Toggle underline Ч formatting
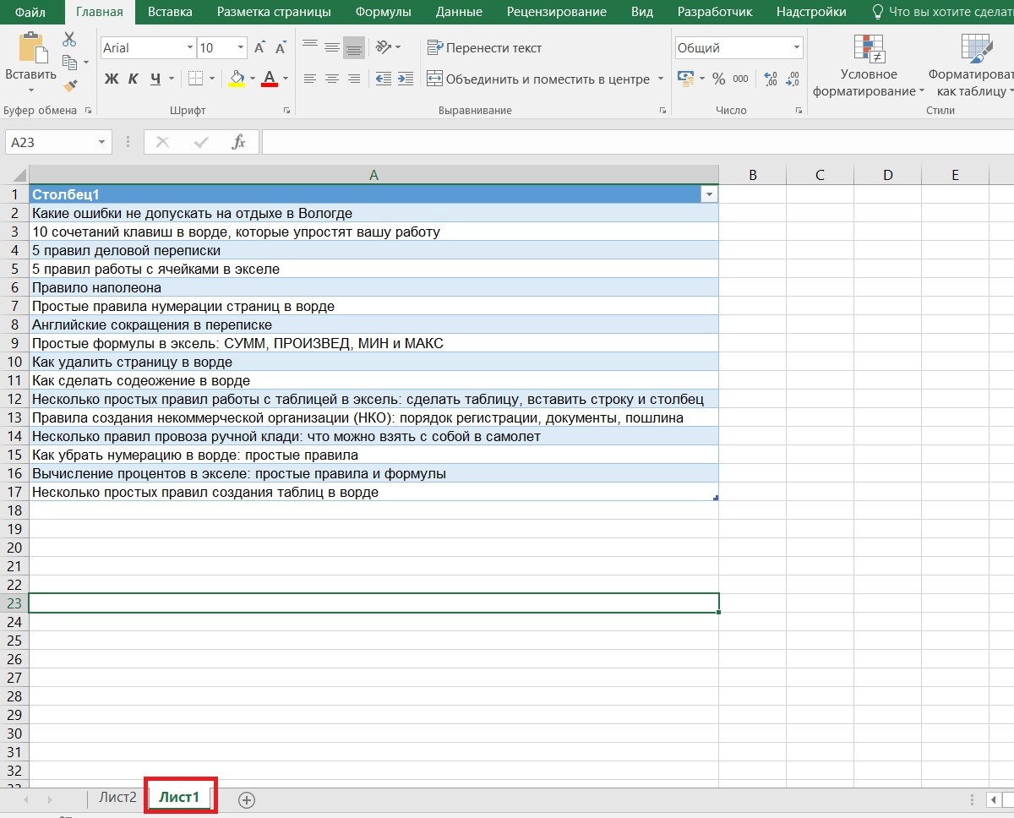Viewport: 1014px width, 818px height. click(x=155, y=79)
